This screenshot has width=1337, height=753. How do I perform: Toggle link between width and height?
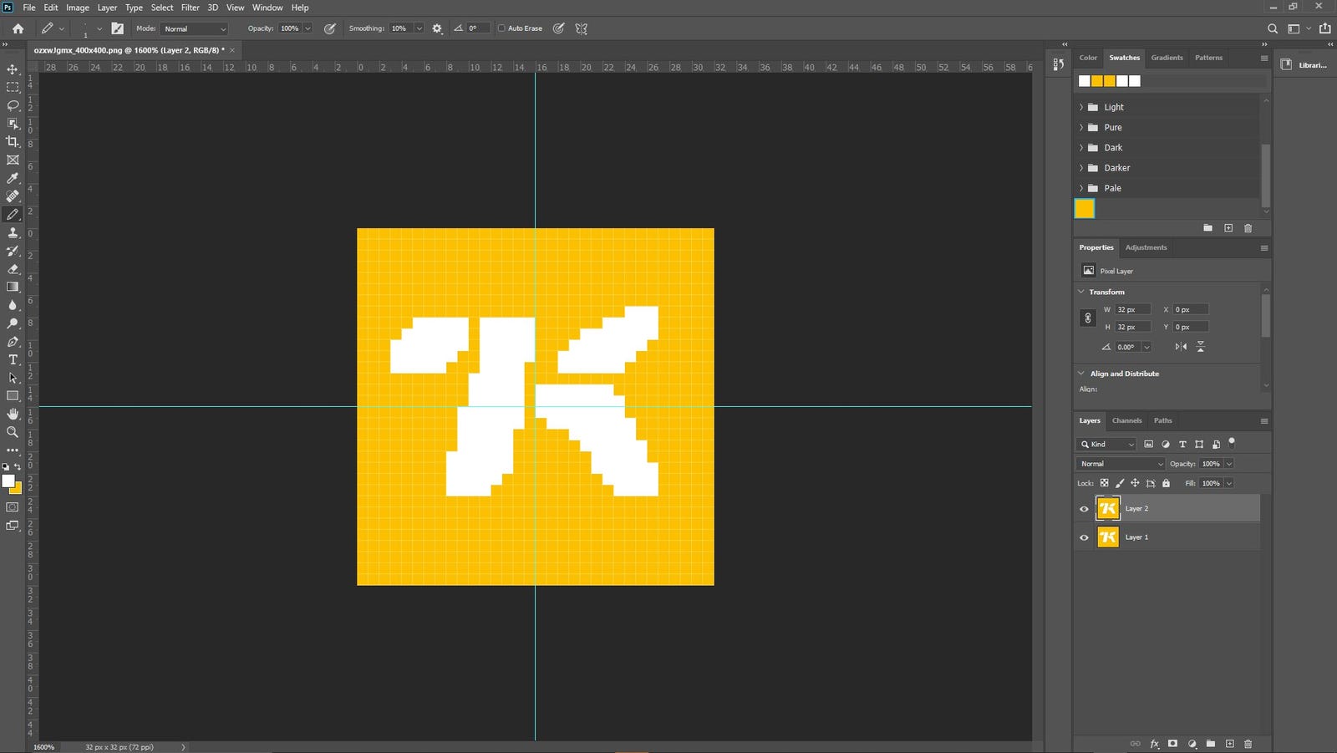tap(1087, 318)
